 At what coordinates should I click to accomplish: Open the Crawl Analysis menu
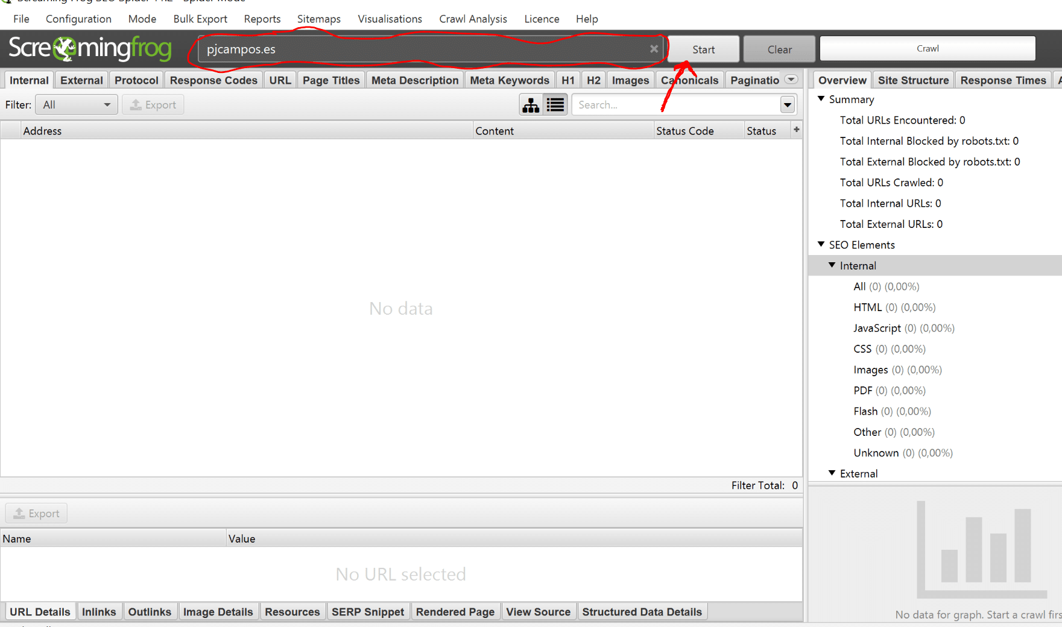coord(473,19)
